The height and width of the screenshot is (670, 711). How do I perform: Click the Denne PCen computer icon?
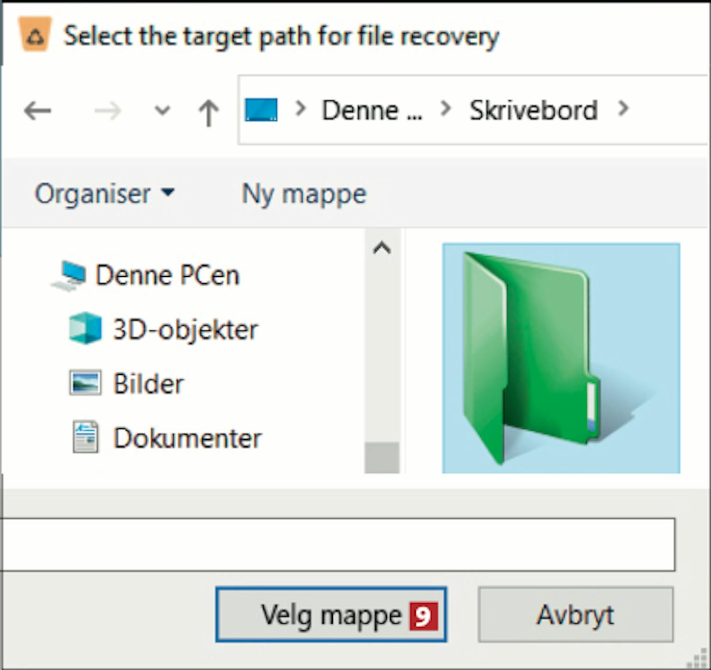click(70, 275)
